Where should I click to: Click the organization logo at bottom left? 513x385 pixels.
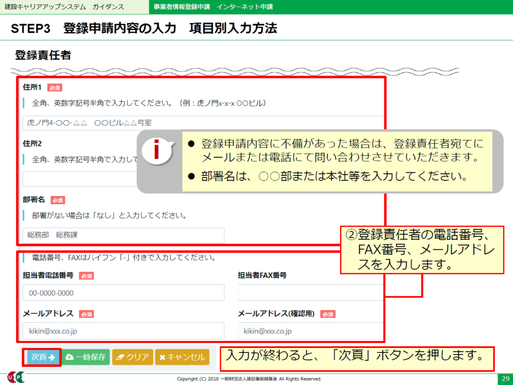pos(15,377)
